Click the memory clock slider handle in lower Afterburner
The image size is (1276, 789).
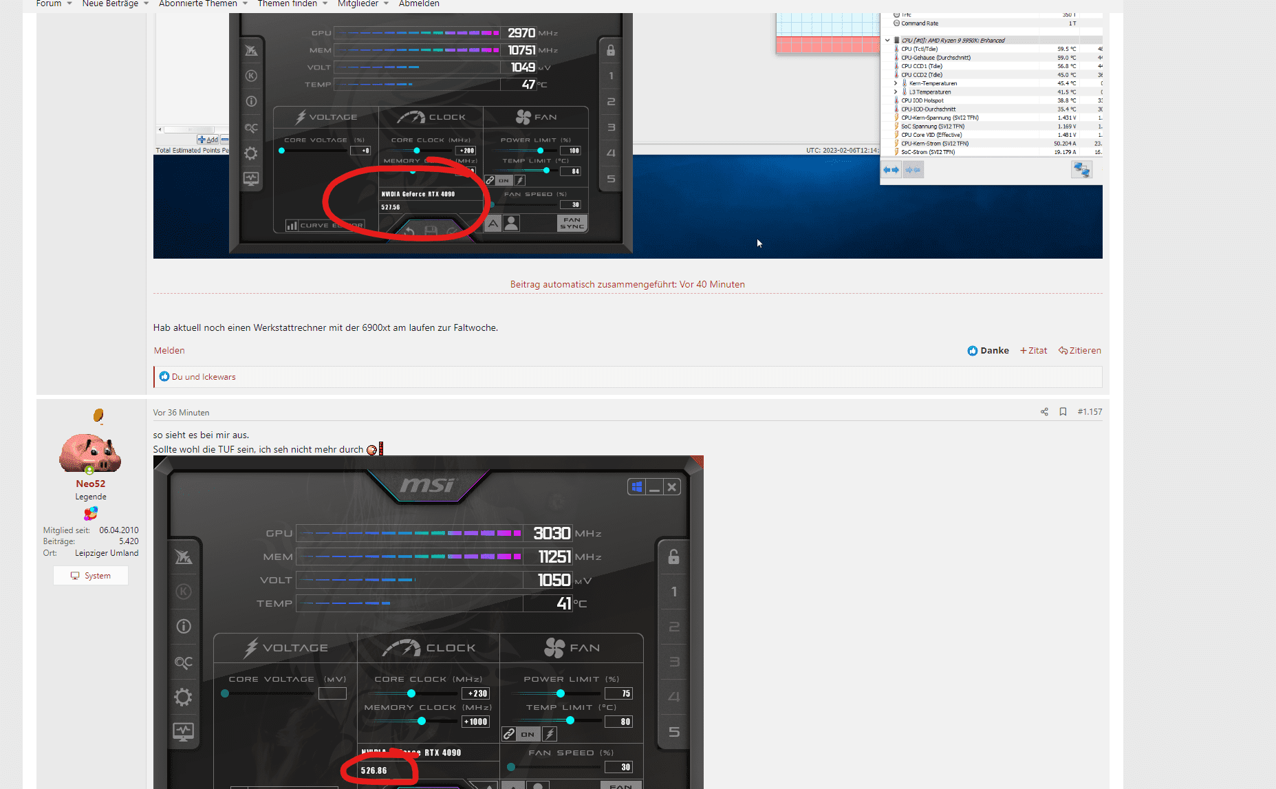click(422, 721)
